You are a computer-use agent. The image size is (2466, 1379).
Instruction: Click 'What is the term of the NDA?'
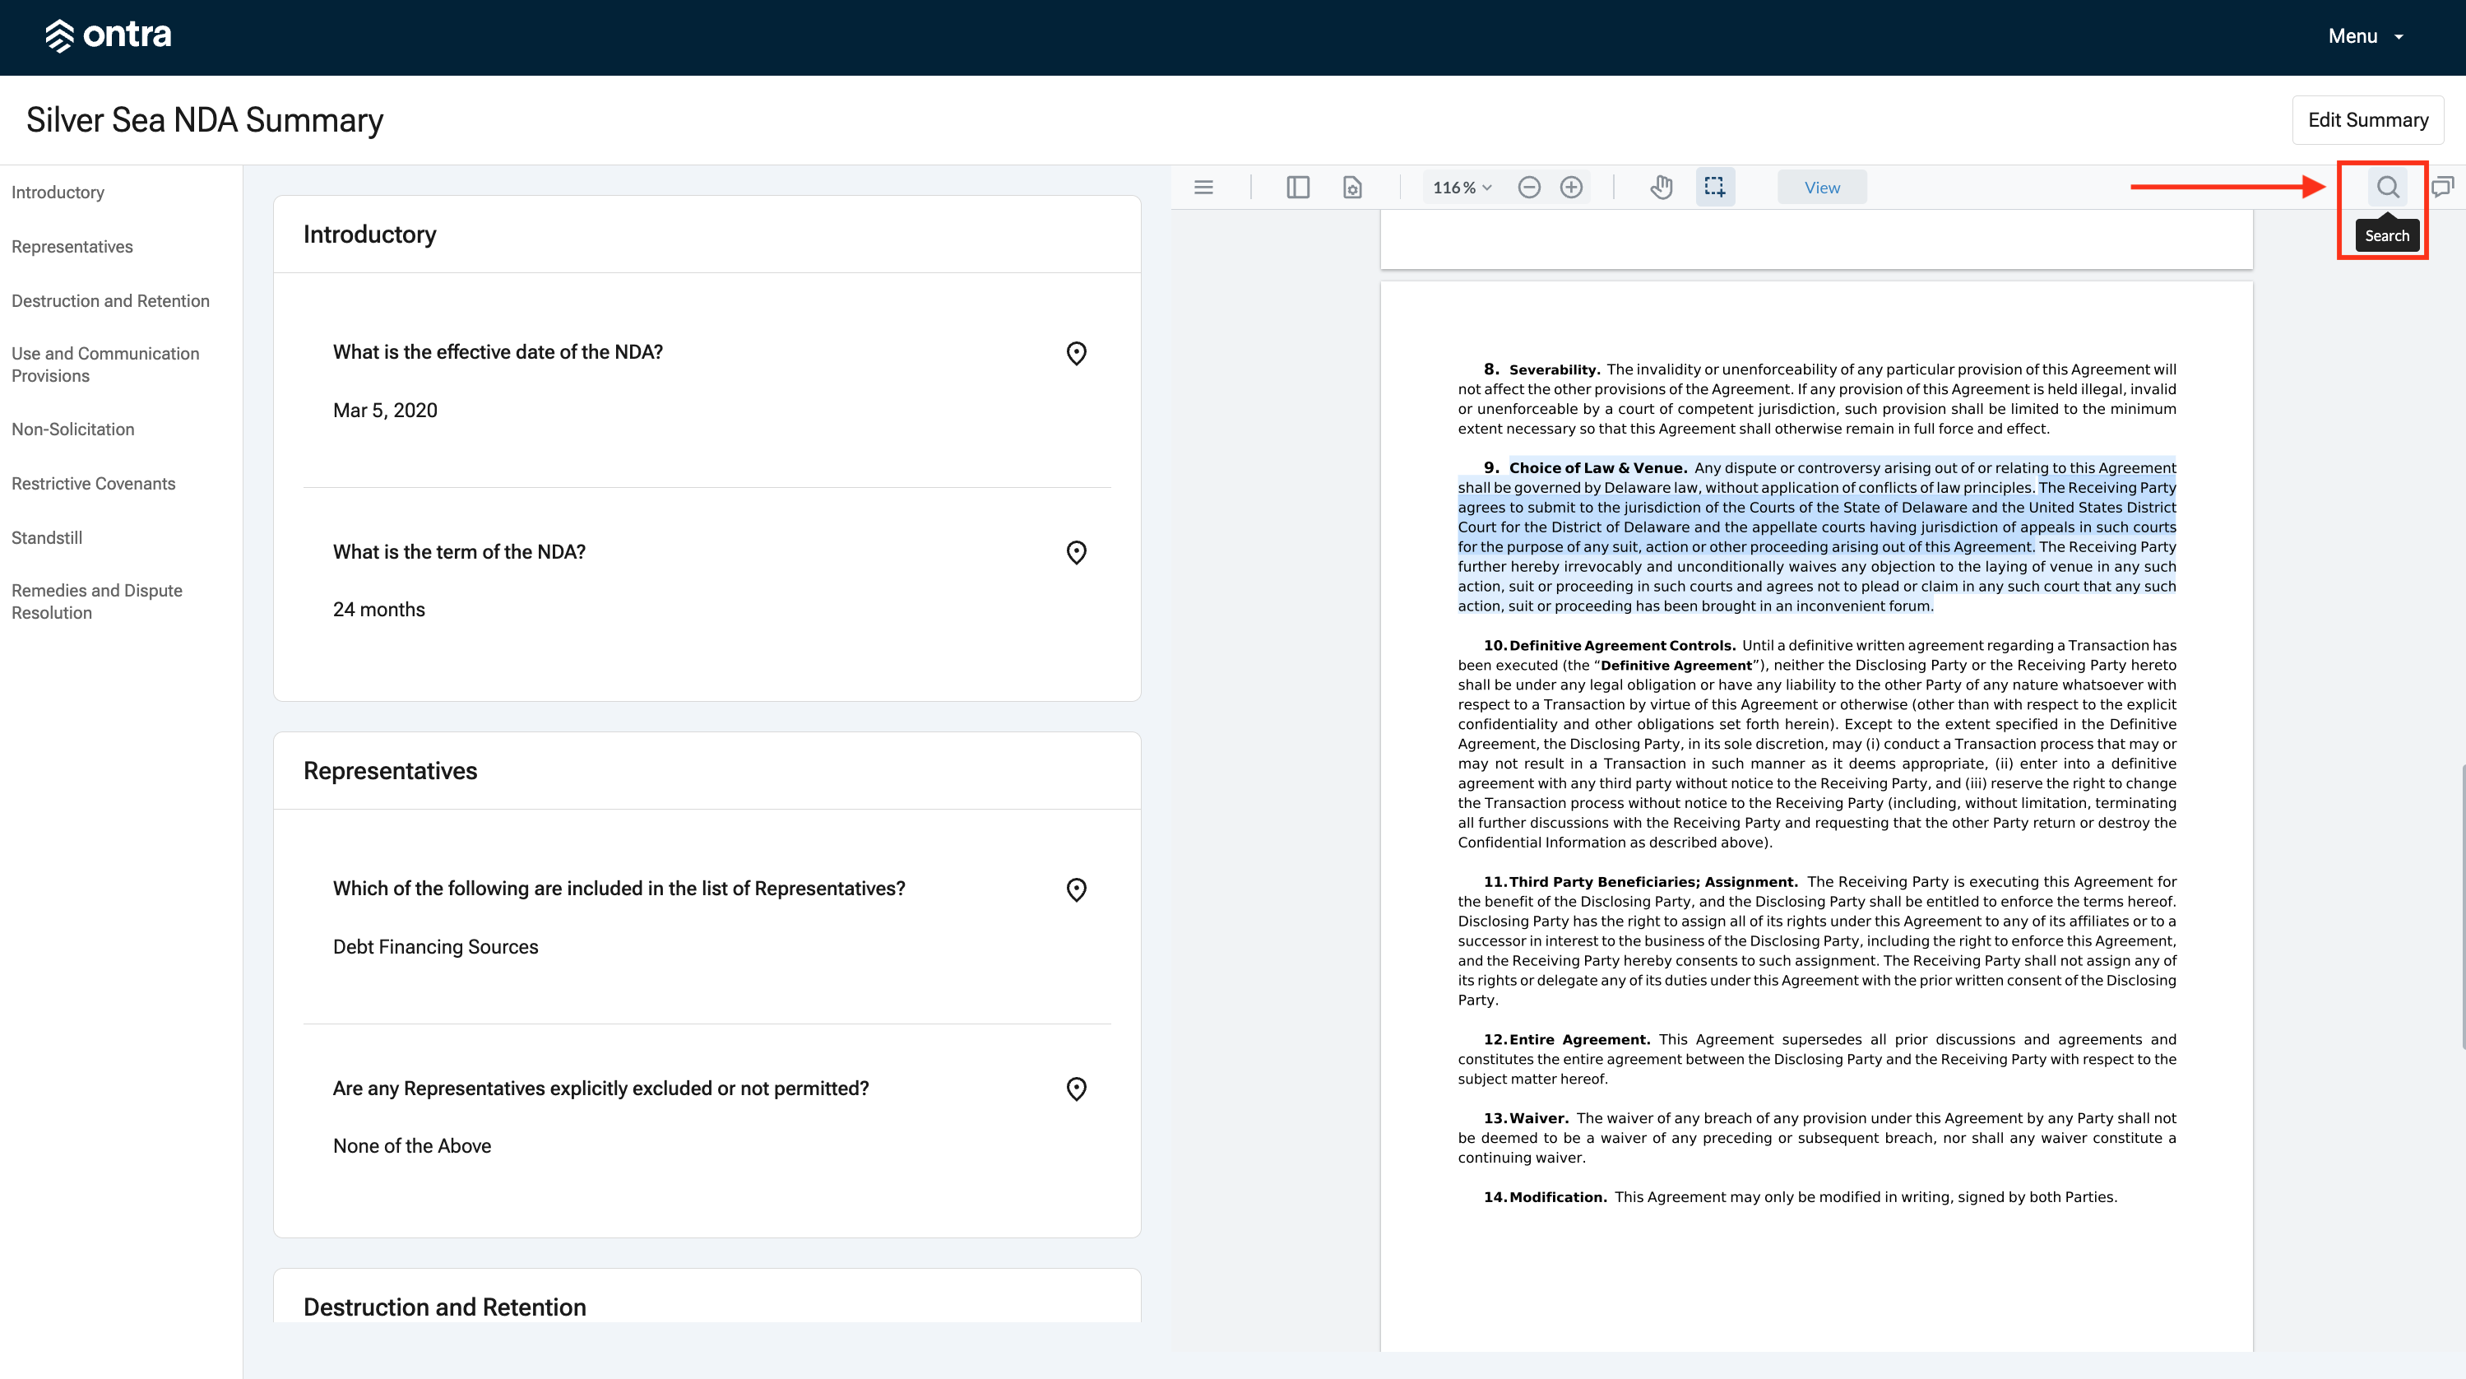pyautogui.click(x=460, y=553)
